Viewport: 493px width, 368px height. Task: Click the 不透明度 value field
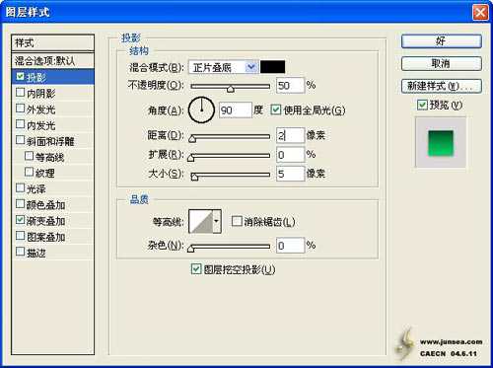(x=290, y=86)
